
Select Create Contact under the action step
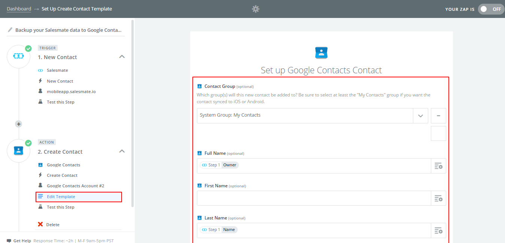(x=62, y=175)
